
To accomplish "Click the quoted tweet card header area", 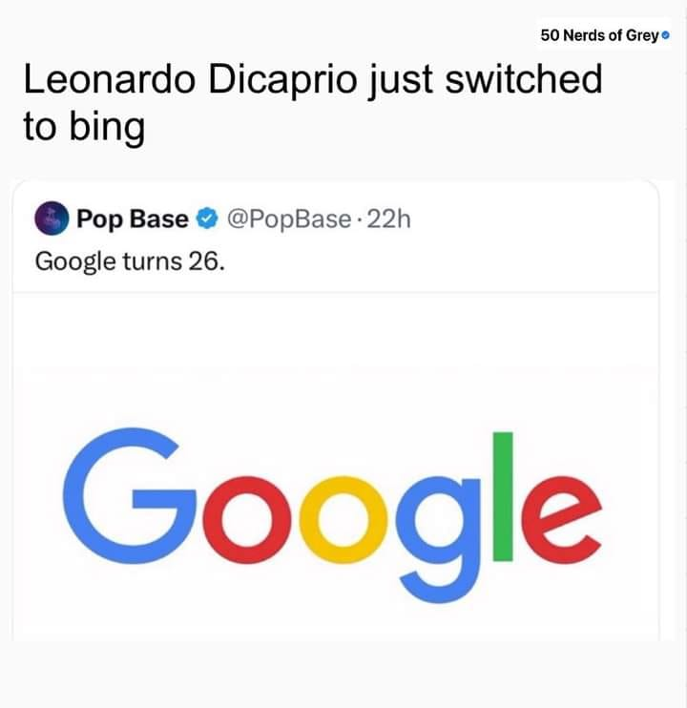I will 336,237.
